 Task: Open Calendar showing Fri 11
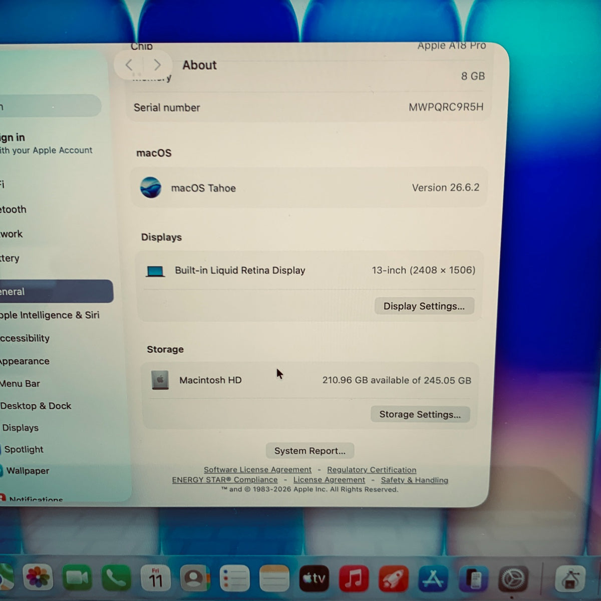[156, 578]
